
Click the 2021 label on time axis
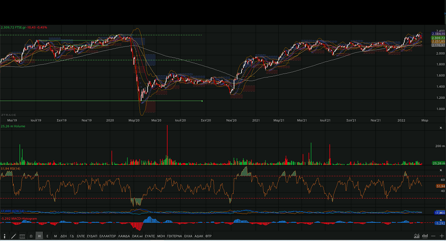point(256,120)
